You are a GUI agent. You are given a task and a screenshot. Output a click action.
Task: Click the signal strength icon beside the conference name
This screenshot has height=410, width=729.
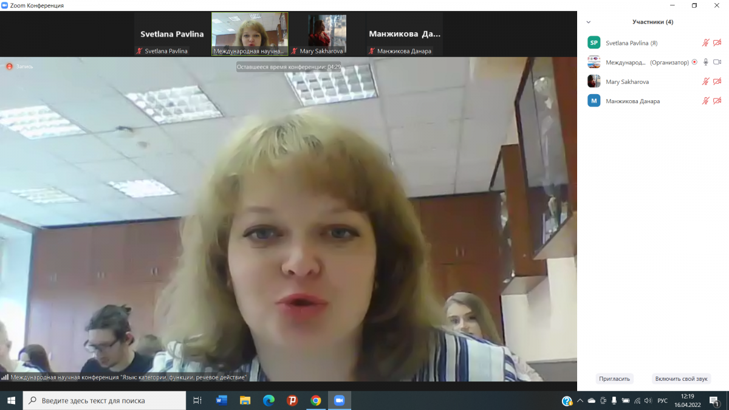[5, 377]
